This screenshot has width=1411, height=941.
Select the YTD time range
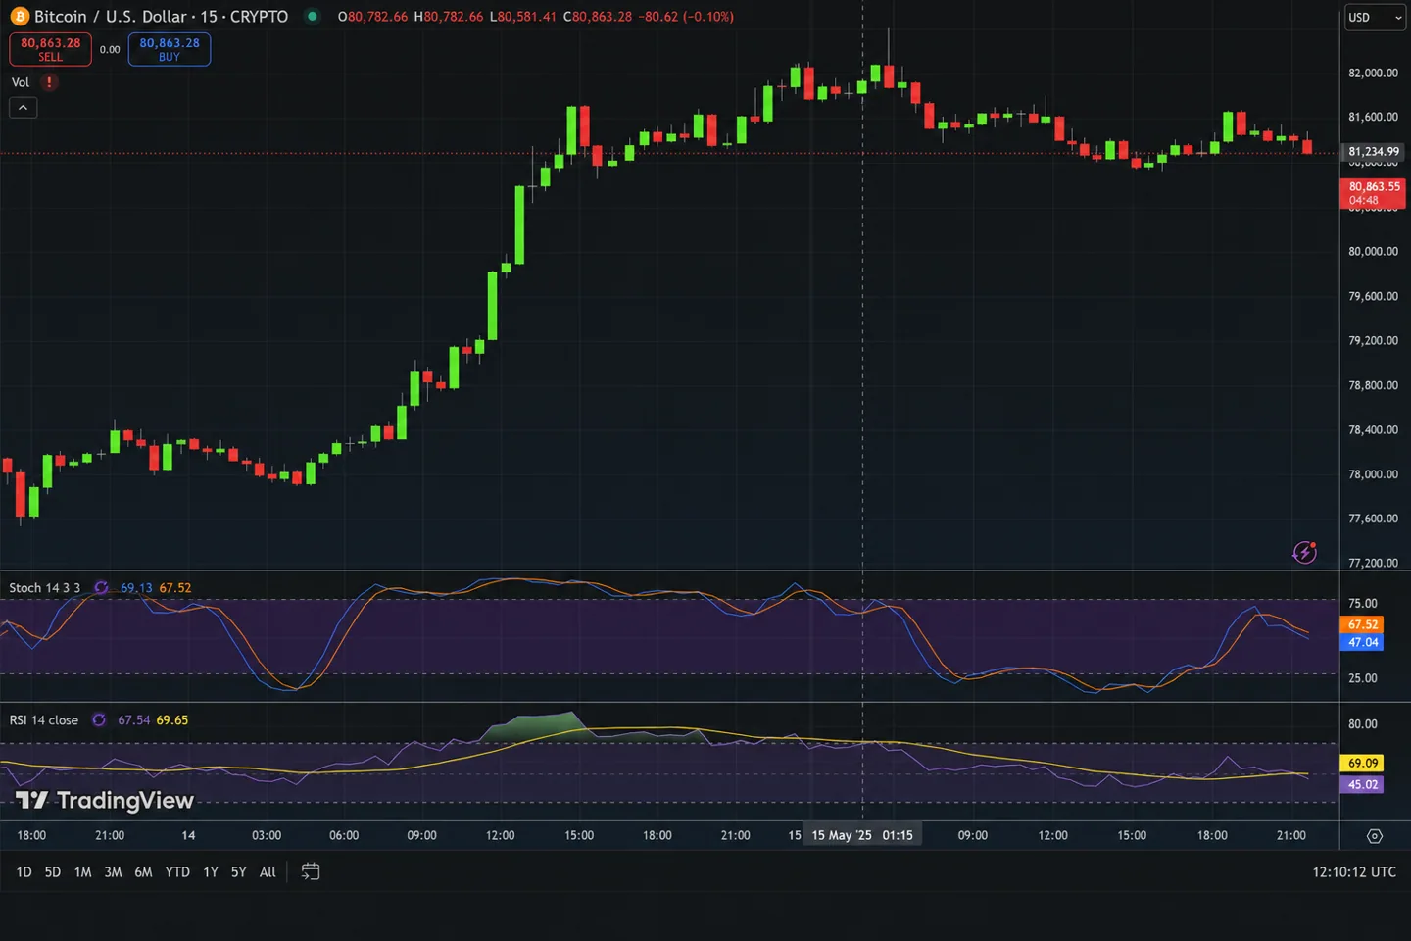pos(177,872)
